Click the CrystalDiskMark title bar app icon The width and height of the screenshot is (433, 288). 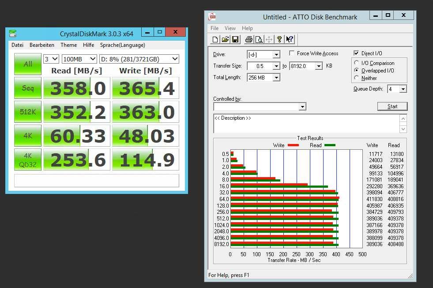point(13,34)
